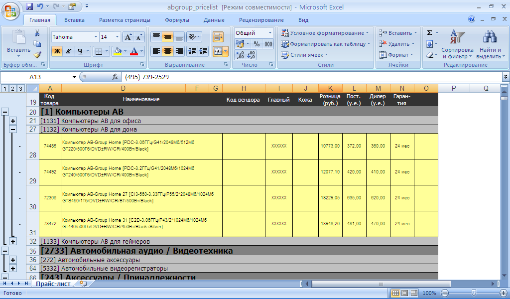Click the Office button
510x299 pixels.
10,11
